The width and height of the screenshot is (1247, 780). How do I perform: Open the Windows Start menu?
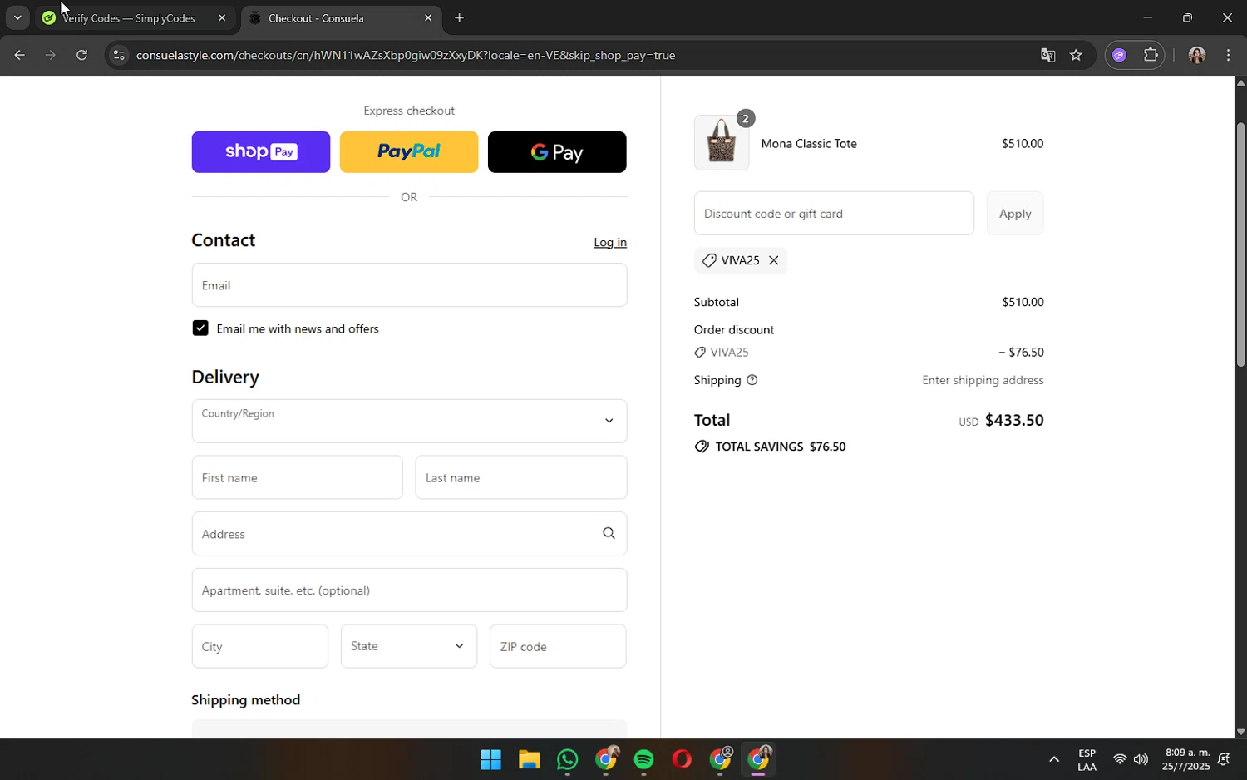click(490, 759)
